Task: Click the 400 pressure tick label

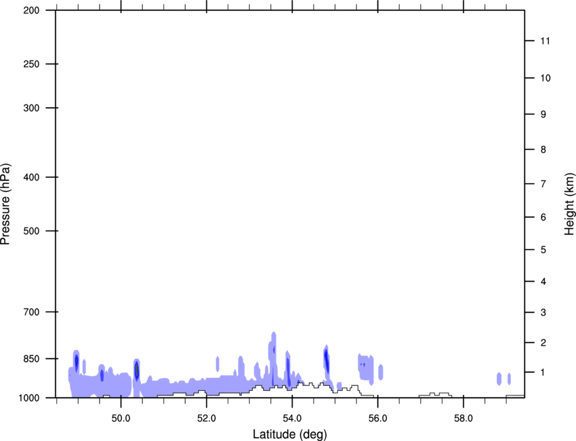Action: [x=31, y=177]
